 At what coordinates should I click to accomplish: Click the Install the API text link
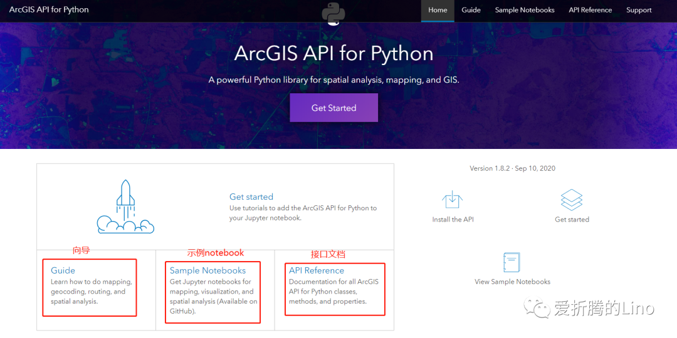point(453,220)
